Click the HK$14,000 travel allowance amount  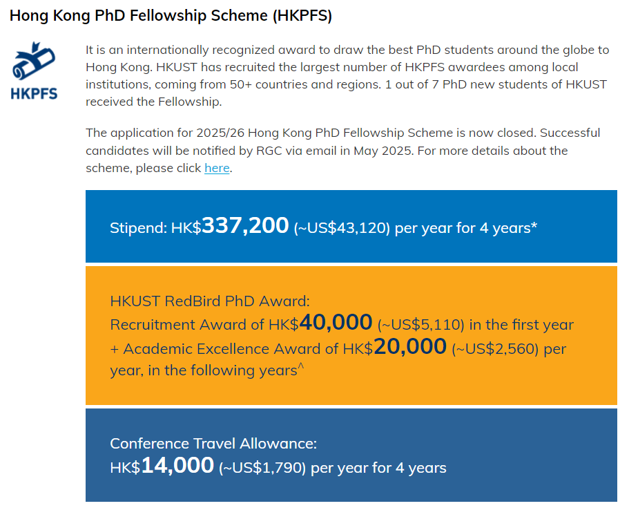pos(162,466)
